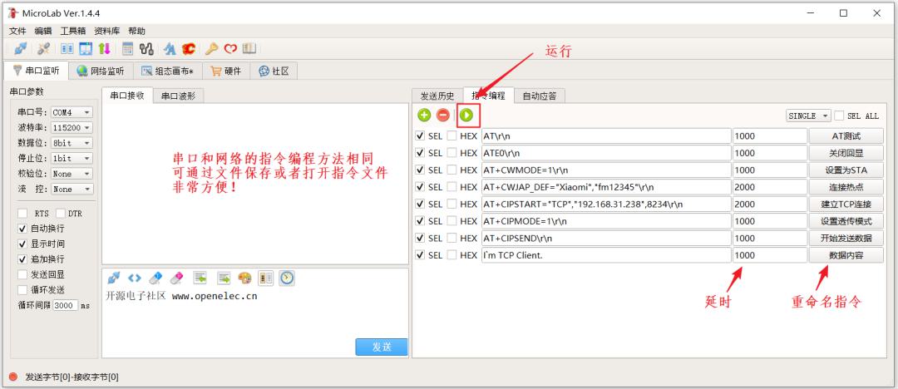Click the www.openelec.cn text in the send box
Viewport: 898px width, 389px height.
pos(215,296)
